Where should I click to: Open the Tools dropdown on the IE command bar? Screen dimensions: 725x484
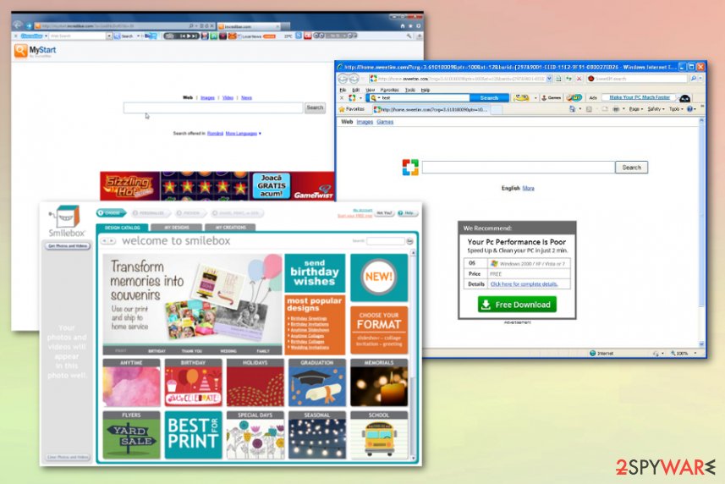coord(676,109)
